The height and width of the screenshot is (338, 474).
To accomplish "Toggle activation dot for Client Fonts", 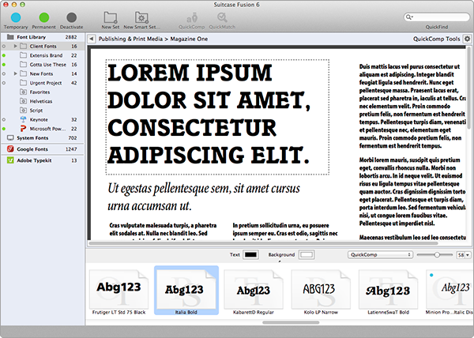I will (x=4, y=47).
